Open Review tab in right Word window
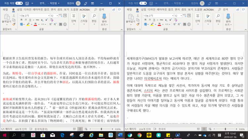This screenshot has height=139, width=248. [184, 10]
